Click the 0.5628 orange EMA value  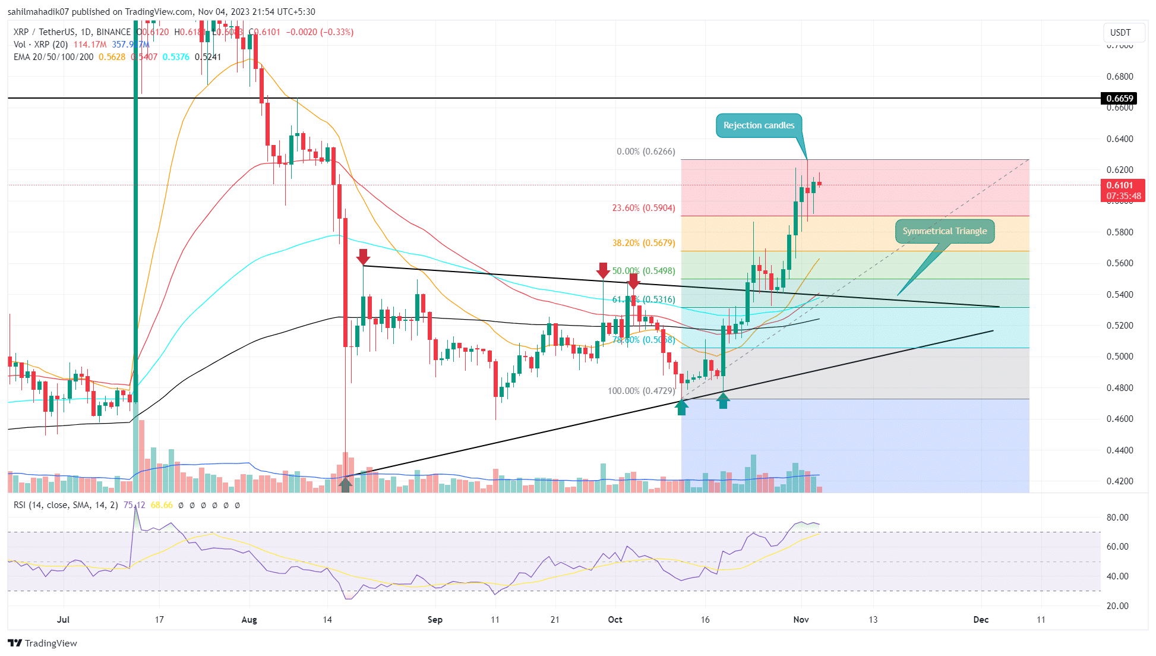(112, 57)
